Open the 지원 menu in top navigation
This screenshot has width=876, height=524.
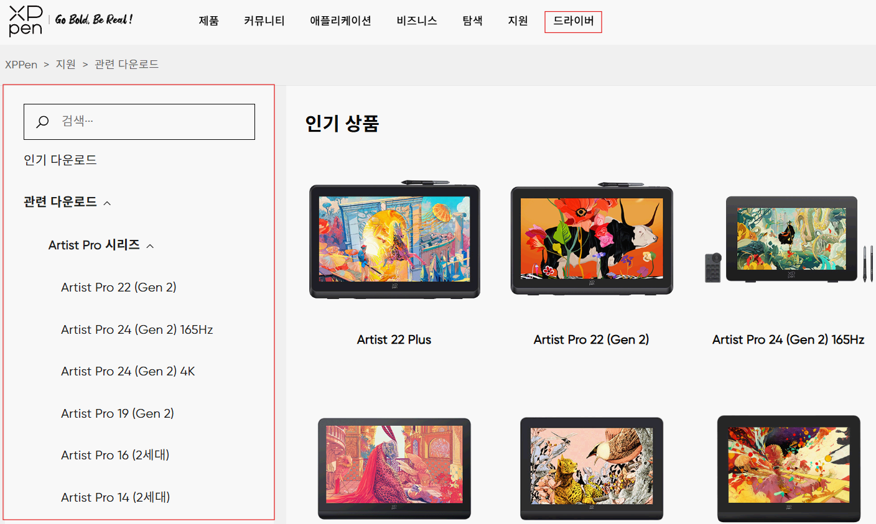click(518, 21)
